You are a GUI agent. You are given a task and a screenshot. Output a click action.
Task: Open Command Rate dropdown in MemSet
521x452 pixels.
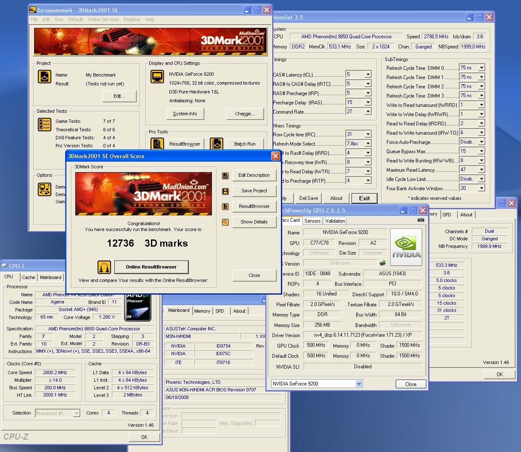[x=368, y=112]
